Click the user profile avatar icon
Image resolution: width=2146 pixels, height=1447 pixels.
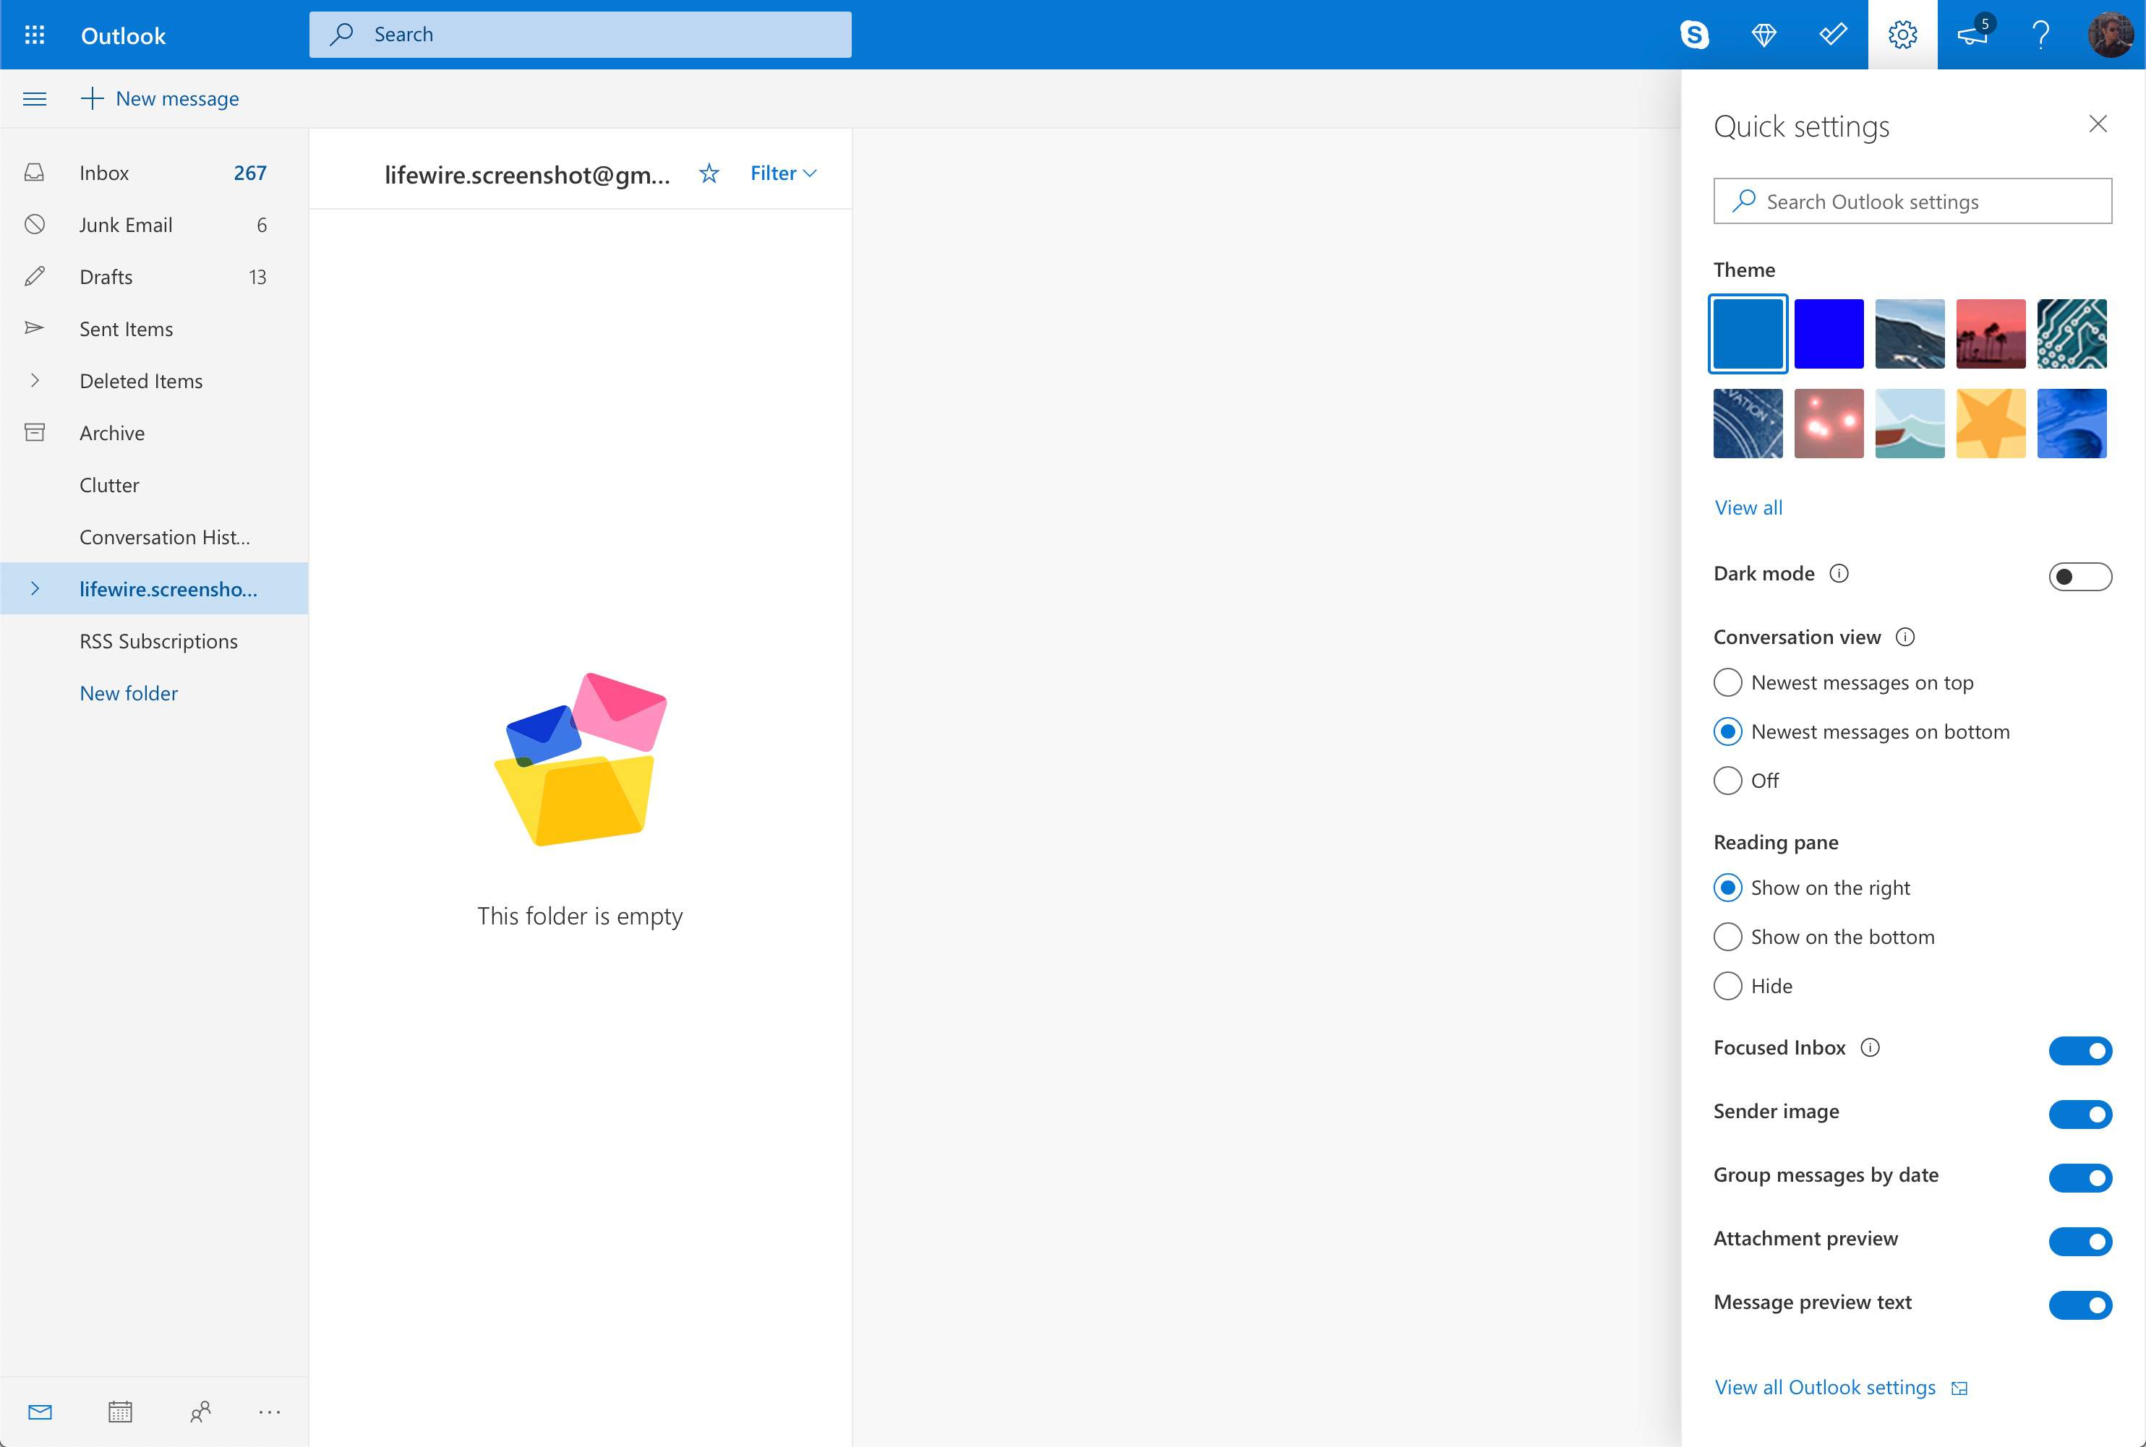[2111, 34]
